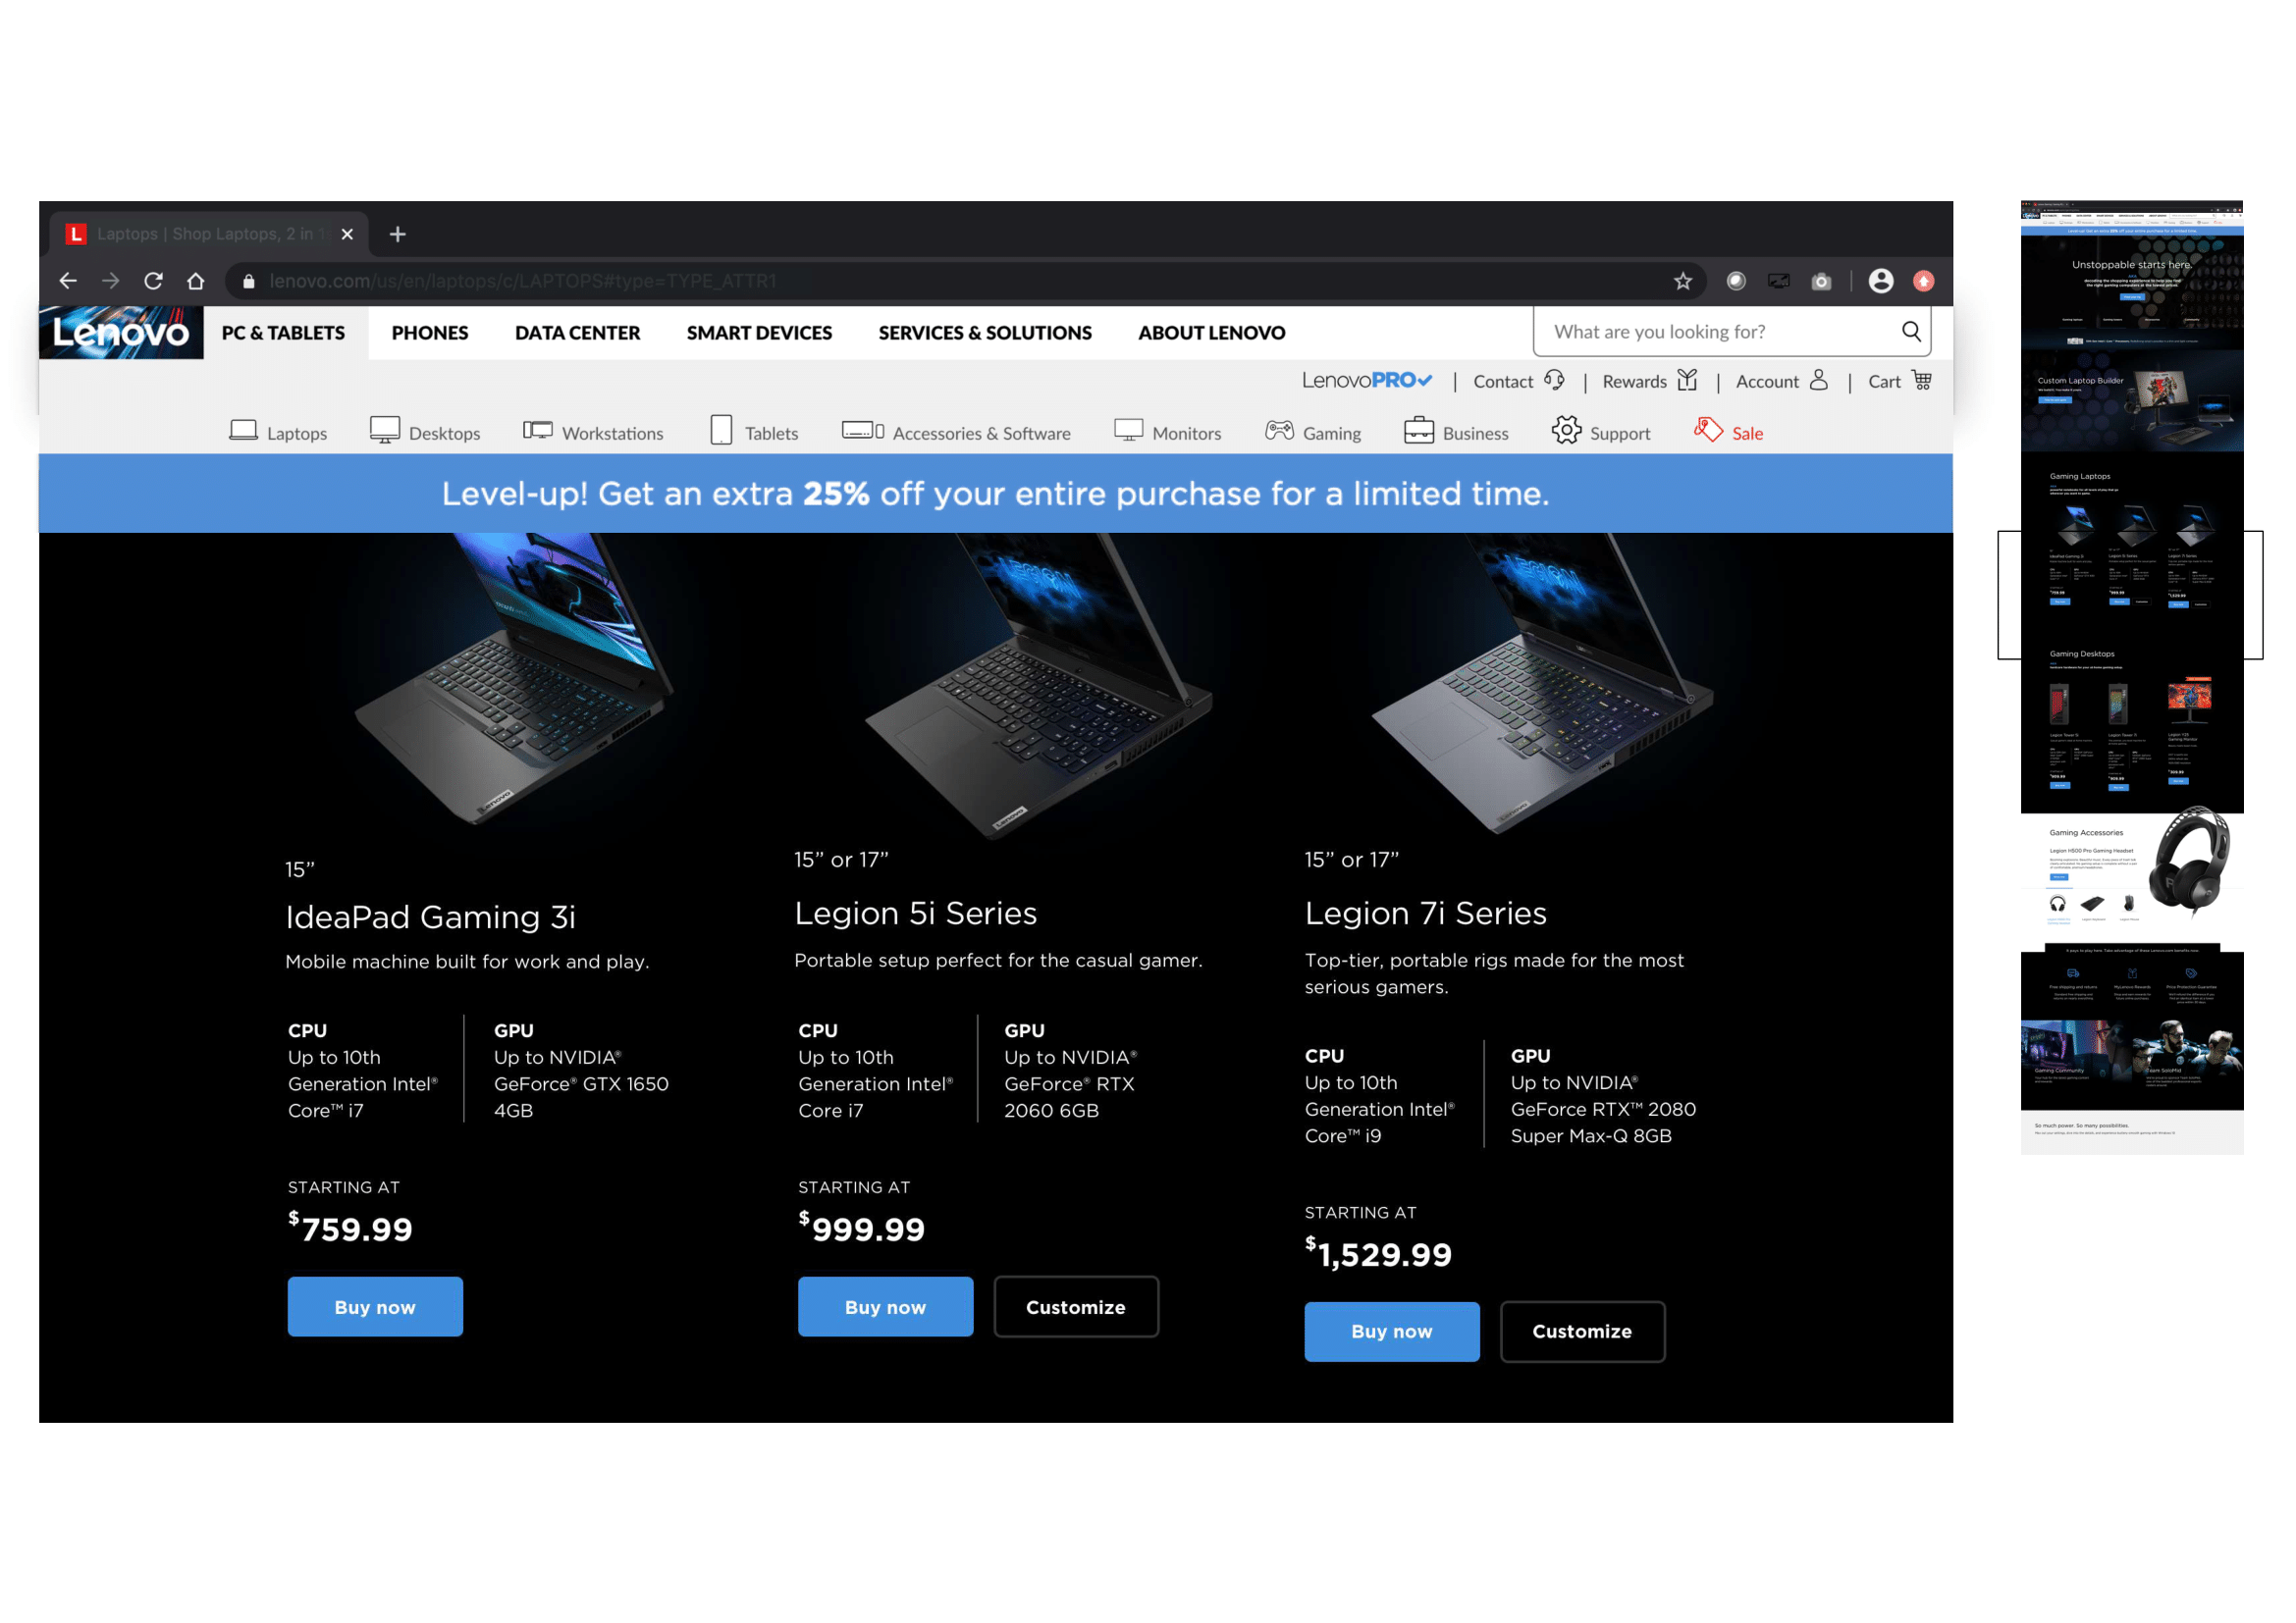Buy now the IdeaPad Gaming 3i
This screenshot has height=1623, width=2296.
click(x=375, y=1306)
